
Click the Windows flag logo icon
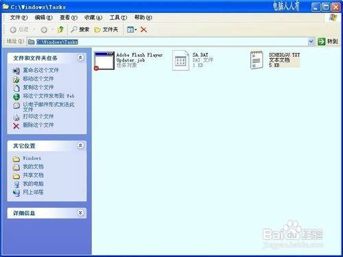(333, 18)
